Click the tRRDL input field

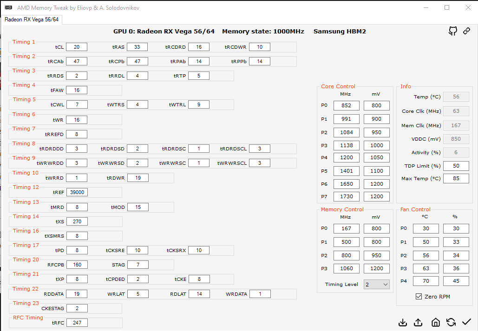click(x=138, y=76)
